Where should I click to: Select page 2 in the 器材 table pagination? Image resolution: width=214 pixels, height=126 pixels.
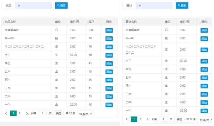140,119
